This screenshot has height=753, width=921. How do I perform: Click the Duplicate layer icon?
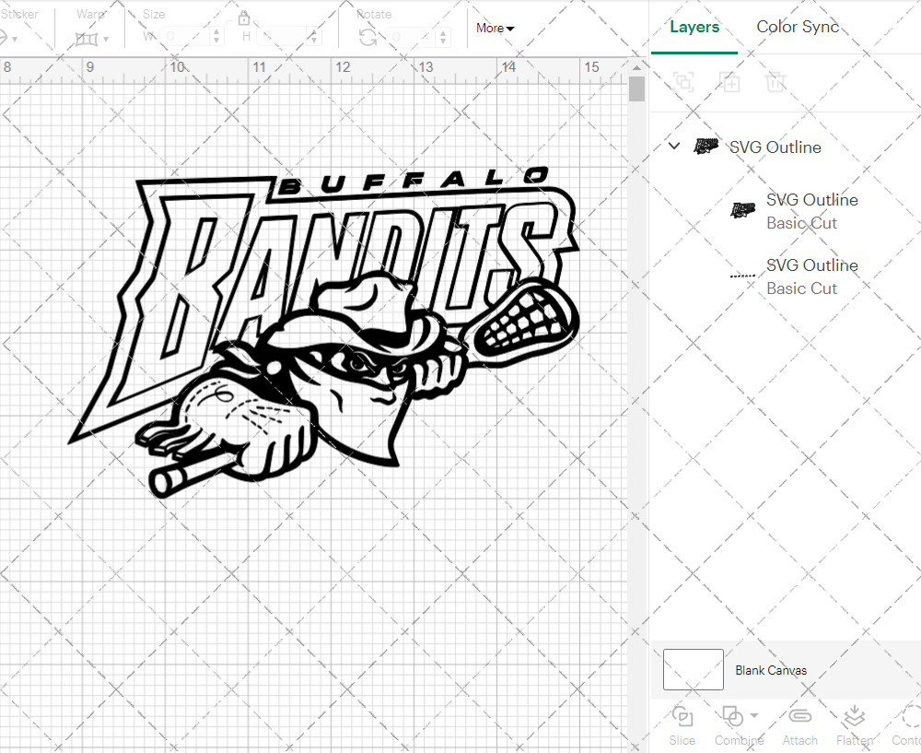click(730, 82)
